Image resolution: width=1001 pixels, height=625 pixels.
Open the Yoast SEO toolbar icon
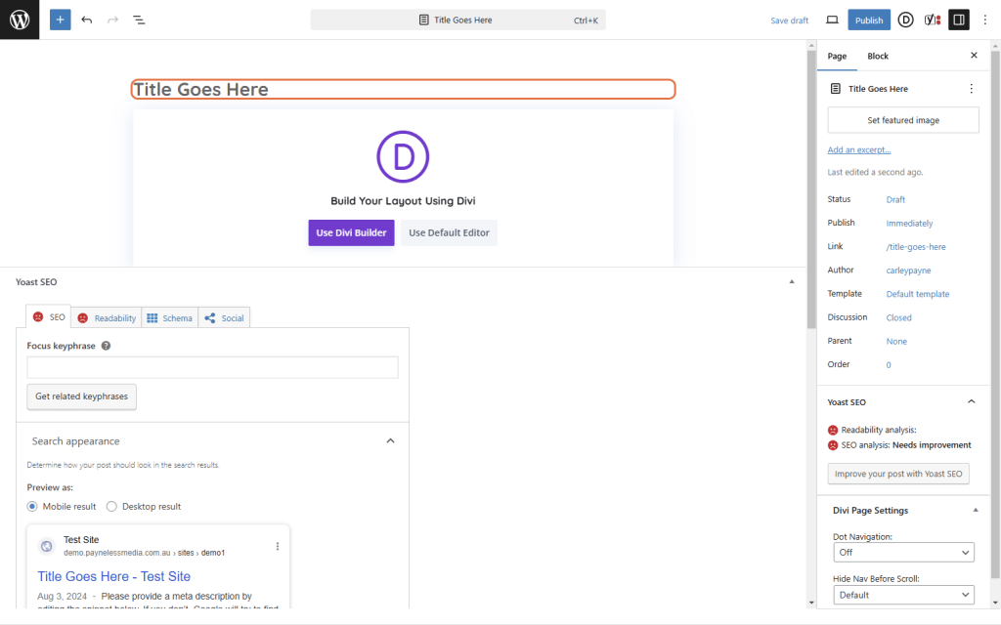pyautogui.click(x=932, y=20)
